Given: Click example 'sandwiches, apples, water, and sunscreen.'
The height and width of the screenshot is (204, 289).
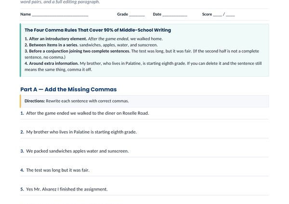Looking at the screenshot, I should (x=118, y=45).
